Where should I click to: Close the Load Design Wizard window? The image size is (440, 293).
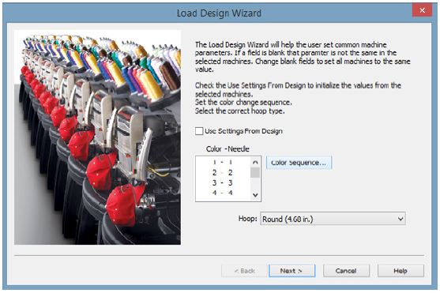point(422,10)
